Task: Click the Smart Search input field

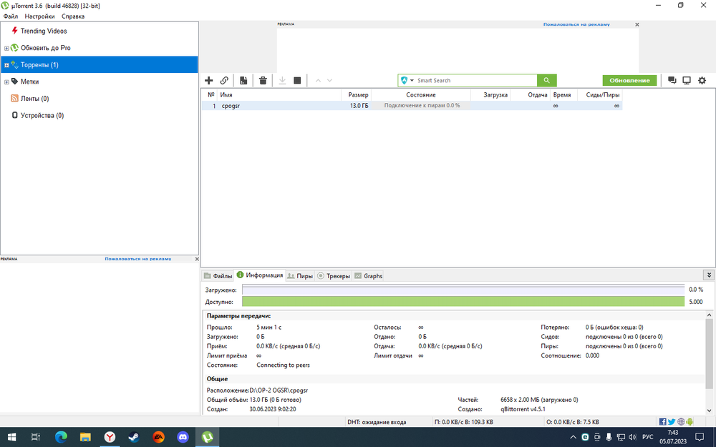Action: tap(473, 81)
